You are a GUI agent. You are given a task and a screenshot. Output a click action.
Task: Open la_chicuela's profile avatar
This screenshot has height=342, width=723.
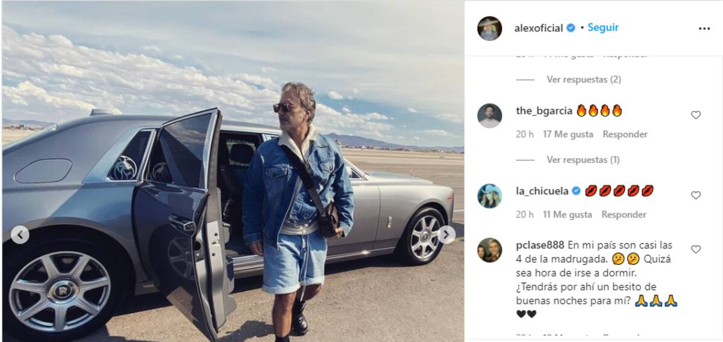coord(490,195)
